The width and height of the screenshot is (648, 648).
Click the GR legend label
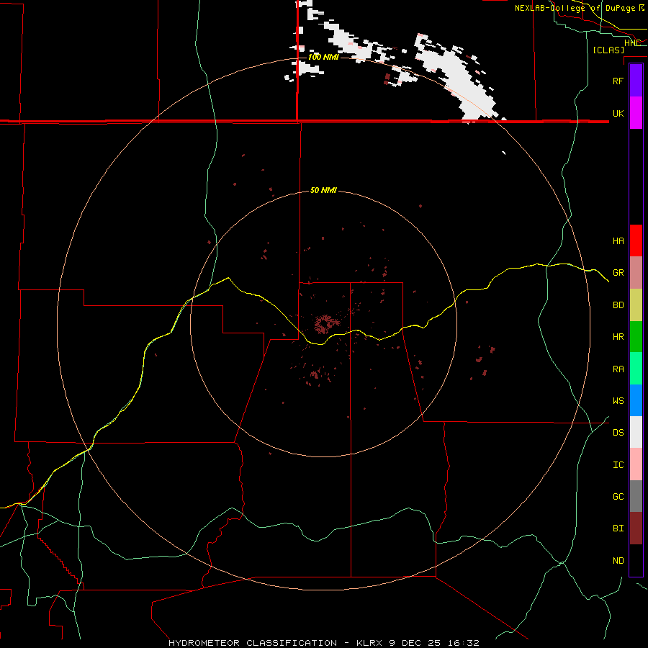618,273
